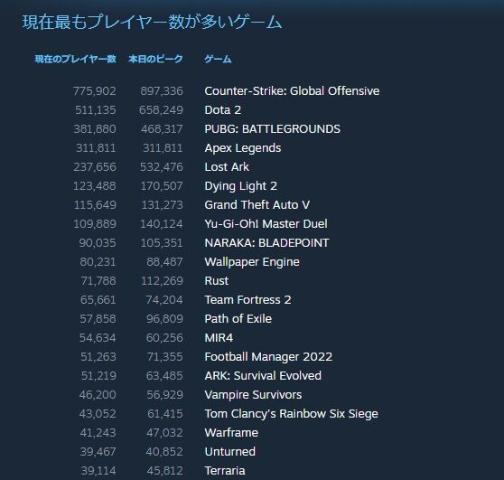The image size is (504, 480).
Task: Select Rust peak value 112,269
Action: point(162,281)
